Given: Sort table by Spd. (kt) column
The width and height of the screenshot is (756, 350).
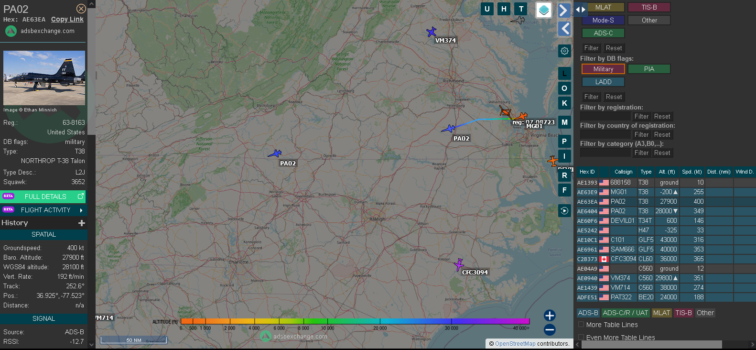Looking at the screenshot, I should pos(692,172).
